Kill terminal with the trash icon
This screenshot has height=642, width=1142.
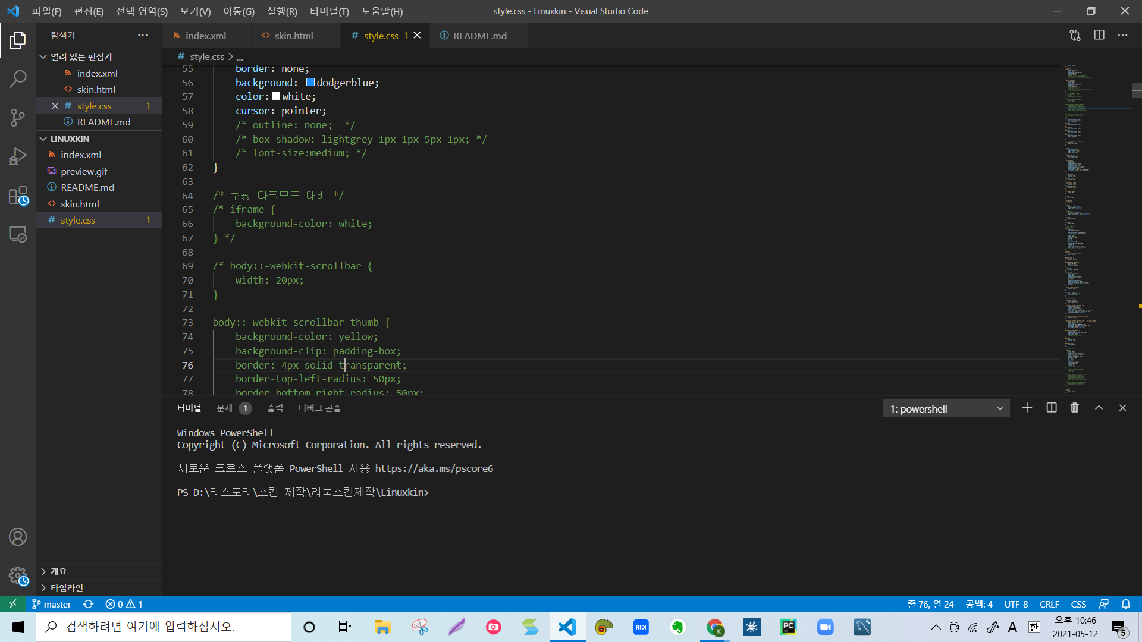pos(1074,408)
